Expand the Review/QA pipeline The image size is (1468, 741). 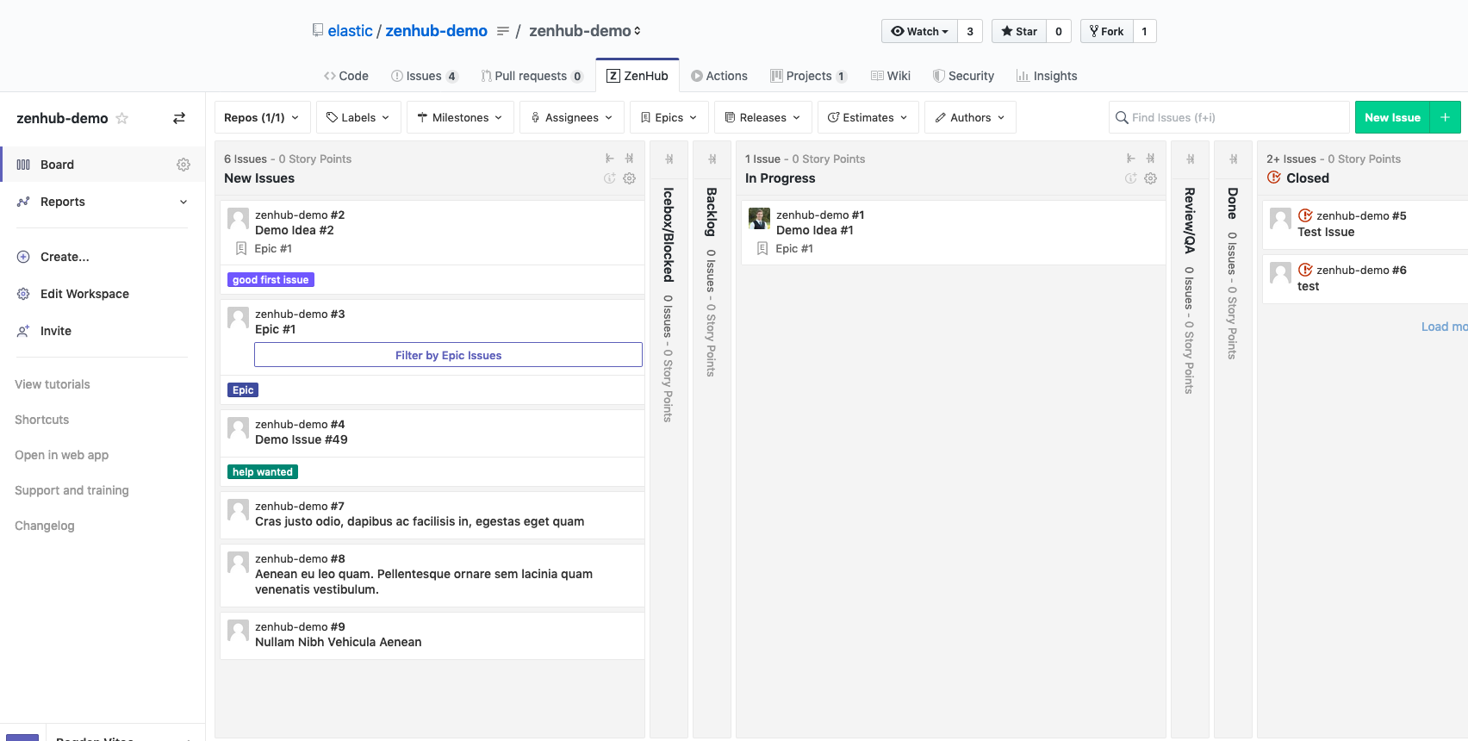pyautogui.click(x=1191, y=159)
